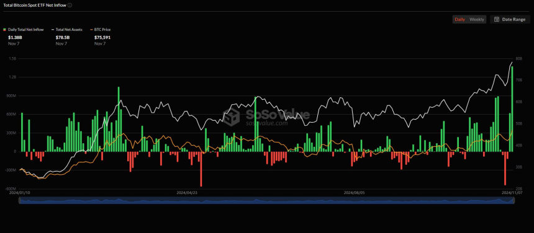The height and width of the screenshot is (233, 534).
Task: Click the $75,591 BTC price value
Action: (x=102, y=37)
